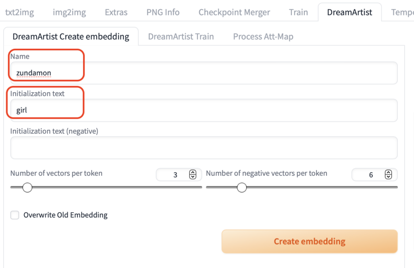Open the Checkpoint Merger tab
This screenshot has width=414, height=268.
point(234,12)
